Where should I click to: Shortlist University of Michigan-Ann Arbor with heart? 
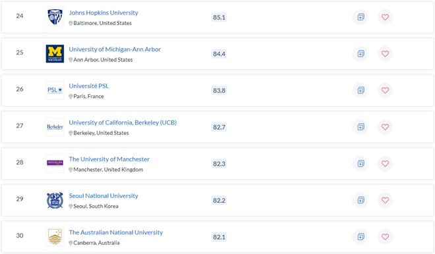(x=385, y=54)
